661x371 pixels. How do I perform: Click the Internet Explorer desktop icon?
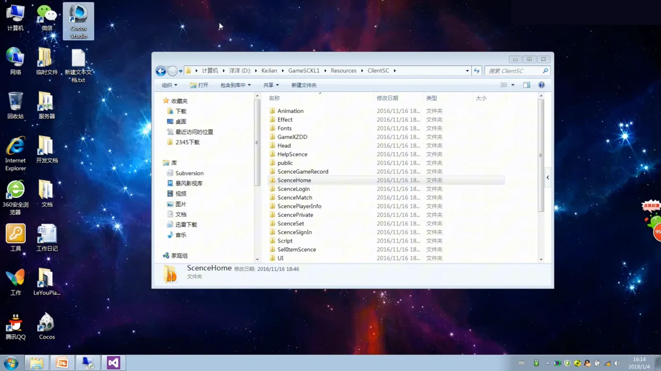click(x=15, y=154)
